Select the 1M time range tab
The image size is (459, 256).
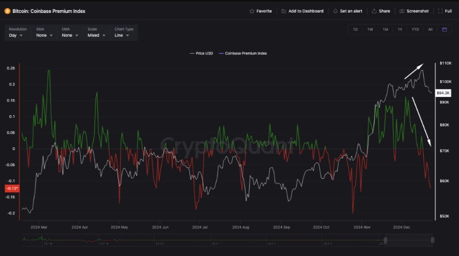click(x=385, y=29)
